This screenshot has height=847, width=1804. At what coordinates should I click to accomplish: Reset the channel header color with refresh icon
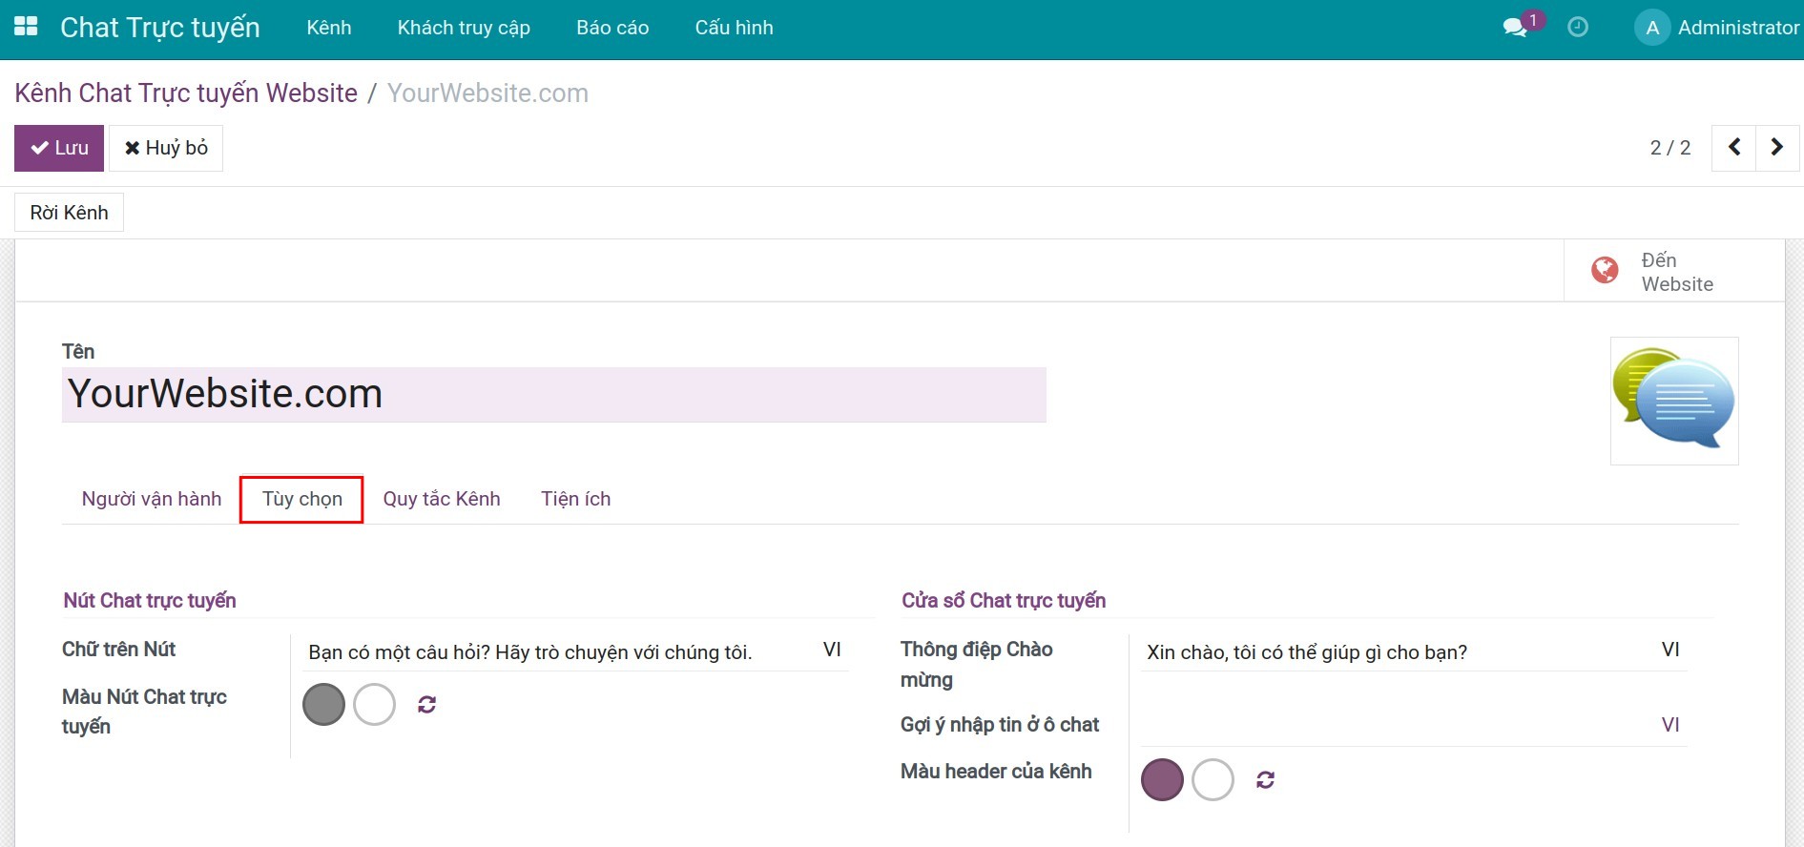(x=1265, y=780)
